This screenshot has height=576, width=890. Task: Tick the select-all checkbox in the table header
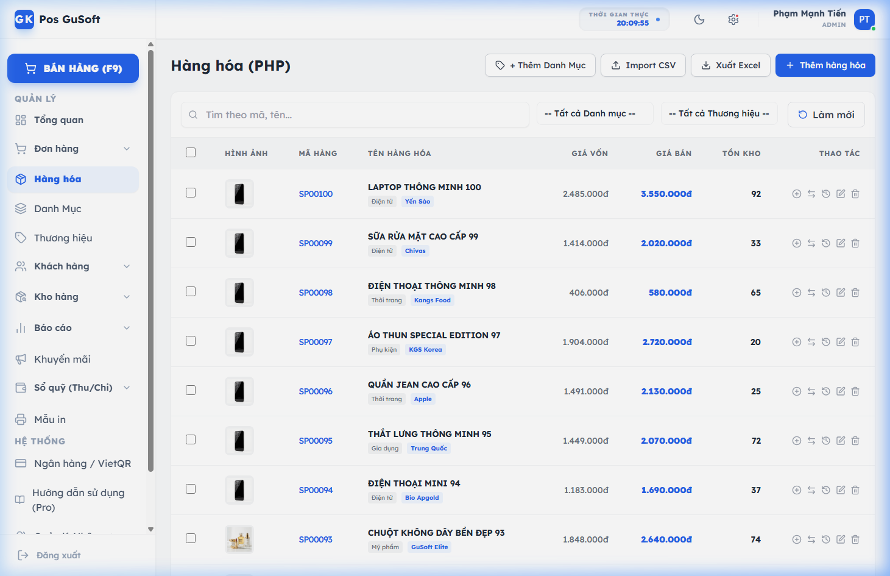coord(191,152)
